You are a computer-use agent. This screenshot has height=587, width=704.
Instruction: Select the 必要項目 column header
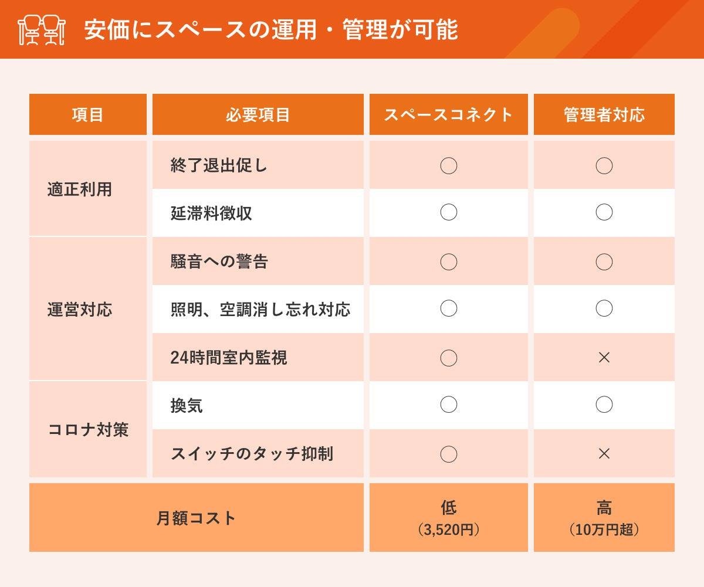pyautogui.click(x=258, y=114)
